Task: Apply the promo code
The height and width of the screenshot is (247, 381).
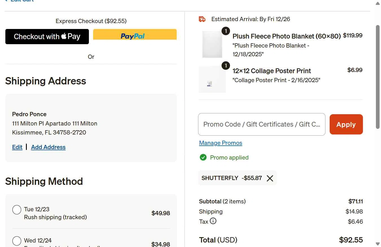Action: 346,124
